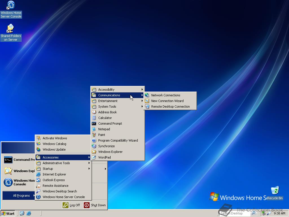Choose Administrative Tools menu entry
Screen dimensions: 289x217
tap(63, 163)
